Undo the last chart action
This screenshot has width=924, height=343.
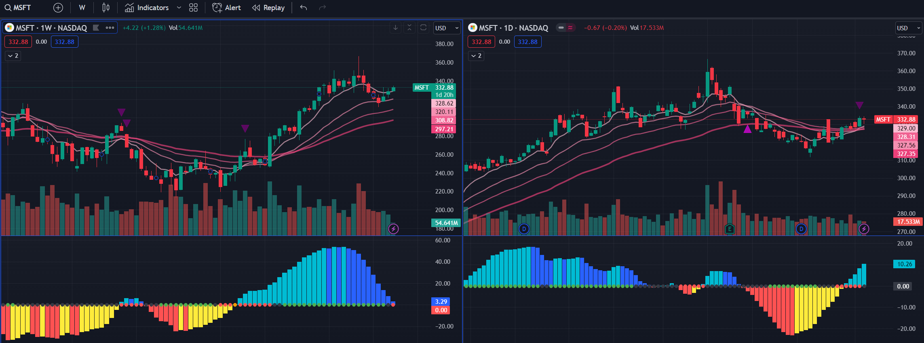304,8
